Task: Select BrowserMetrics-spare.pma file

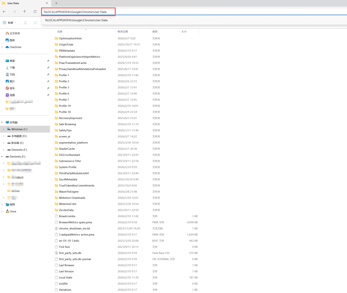Action: click(x=76, y=222)
